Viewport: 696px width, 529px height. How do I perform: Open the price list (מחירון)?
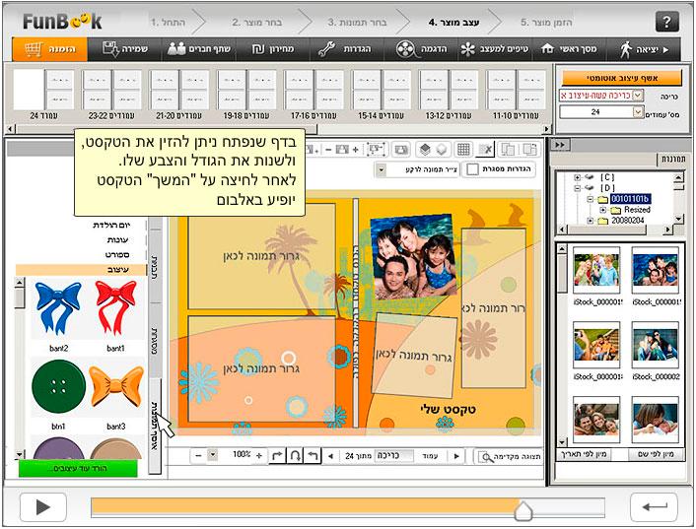(x=273, y=49)
